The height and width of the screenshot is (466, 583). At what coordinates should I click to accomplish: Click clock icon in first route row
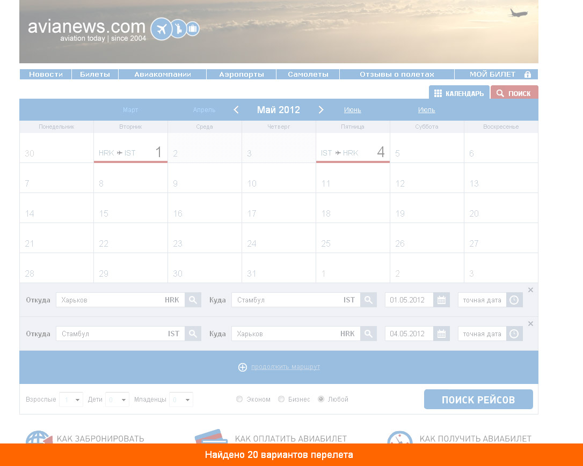514,300
